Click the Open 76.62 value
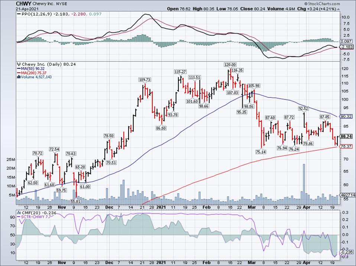Image resolution: width=356 pixels, height=266 pixels. pos(179,9)
